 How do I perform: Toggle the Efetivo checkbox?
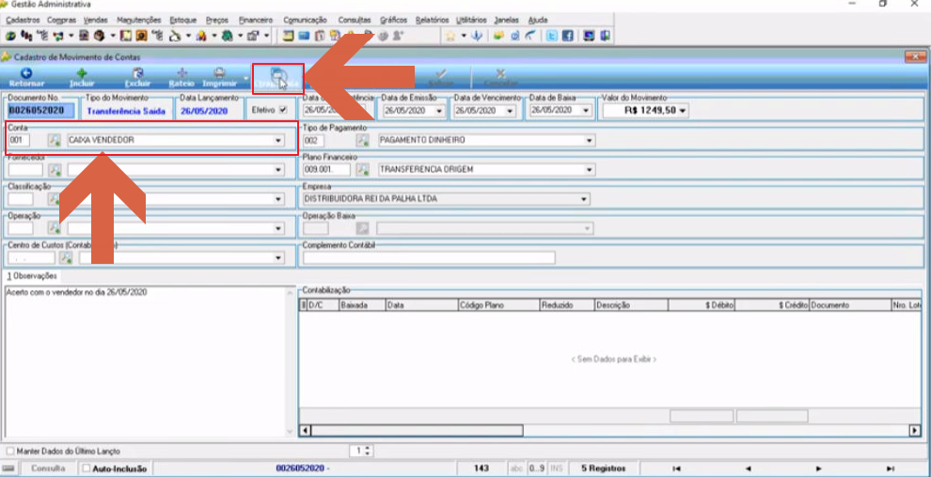coord(283,110)
